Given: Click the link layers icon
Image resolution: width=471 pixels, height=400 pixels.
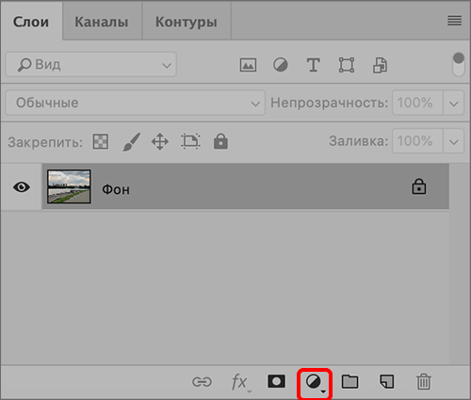Looking at the screenshot, I should tap(202, 382).
